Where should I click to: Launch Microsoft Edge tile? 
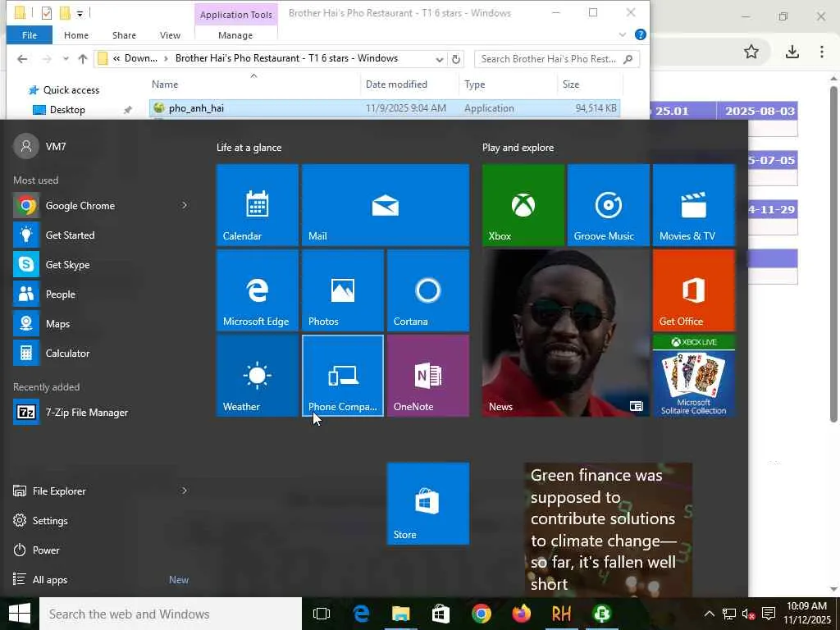[257, 290]
